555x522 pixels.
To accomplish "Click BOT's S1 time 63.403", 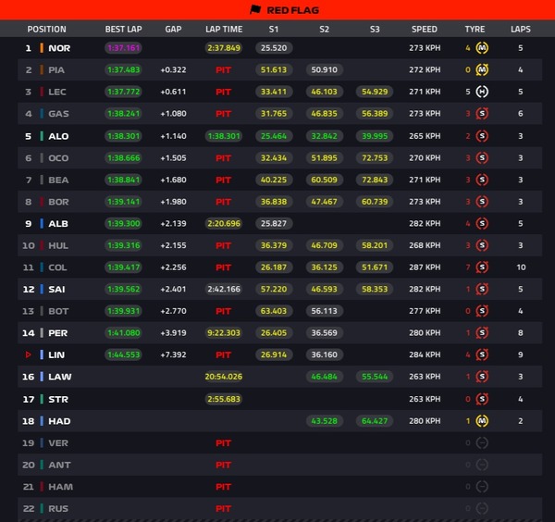I will [x=274, y=311].
